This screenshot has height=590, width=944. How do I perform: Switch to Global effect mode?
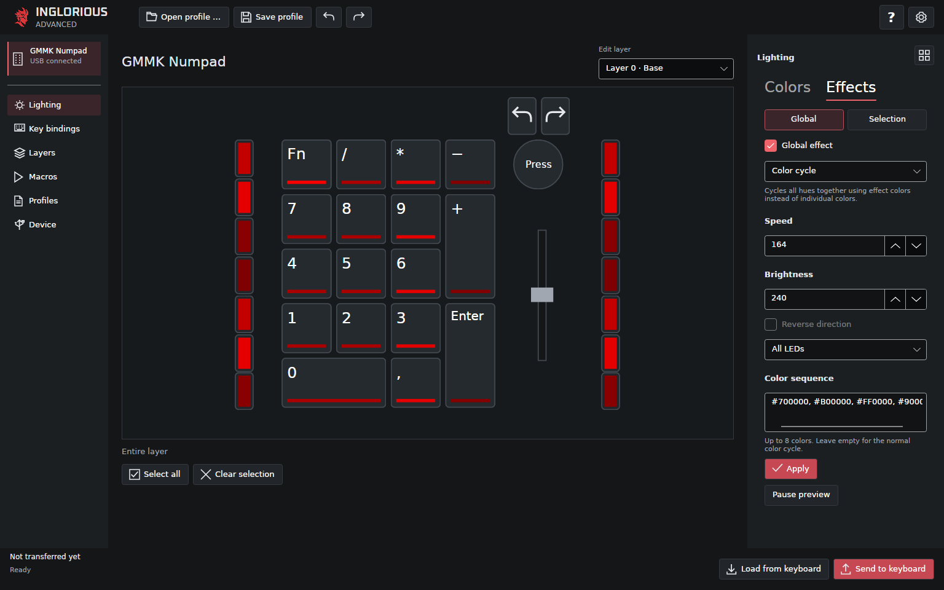[x=804, y=119]
